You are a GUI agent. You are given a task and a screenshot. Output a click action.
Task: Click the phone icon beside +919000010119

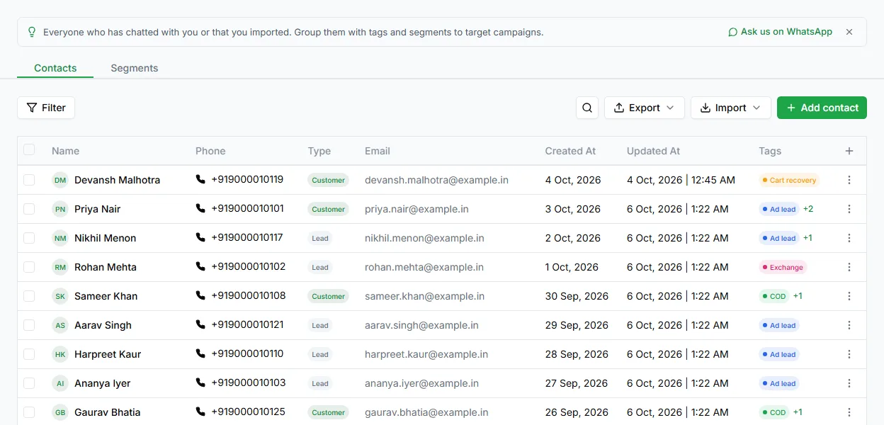tap(200, 179)
